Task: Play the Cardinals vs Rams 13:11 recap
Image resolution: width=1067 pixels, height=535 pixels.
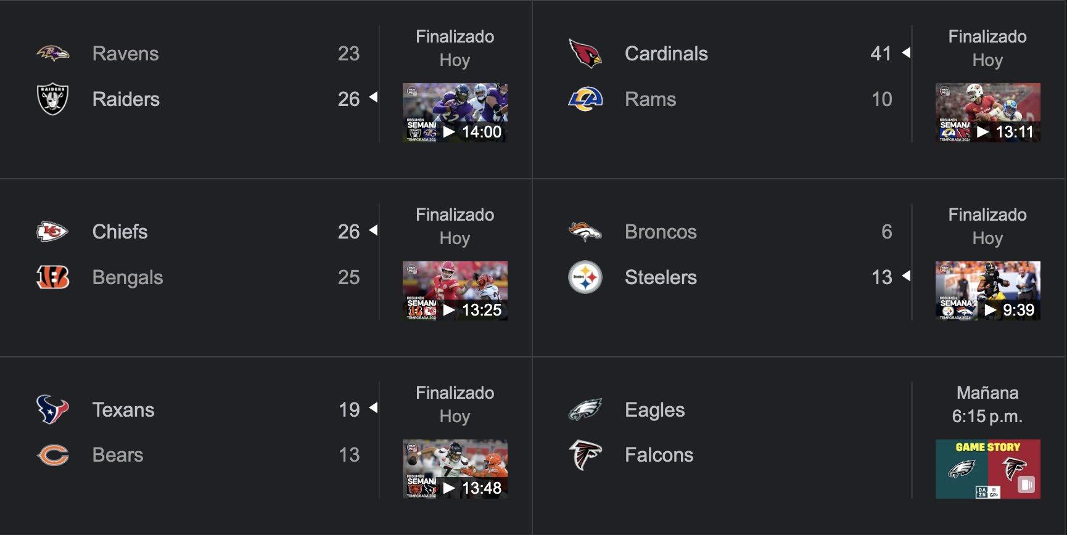Action: click(x=987, y=113)
